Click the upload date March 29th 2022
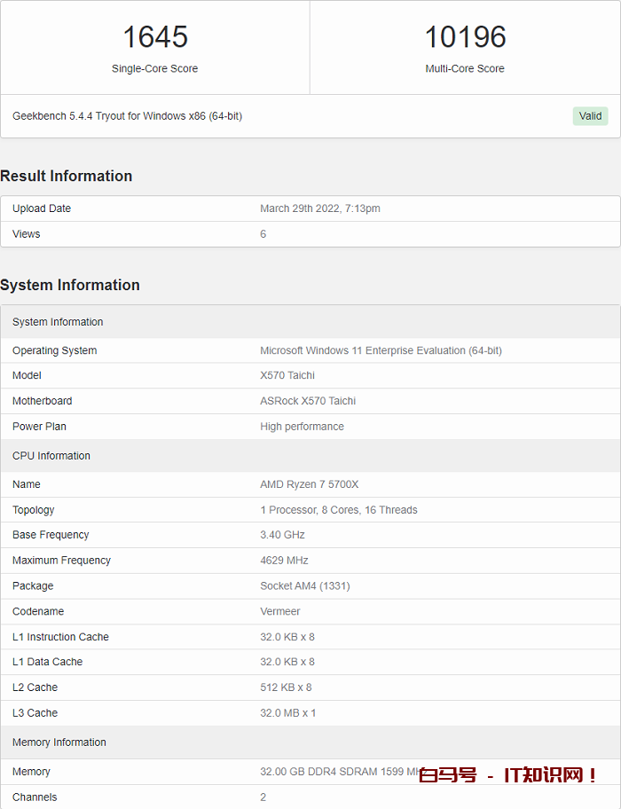621x809 pixels. (319, 208)
